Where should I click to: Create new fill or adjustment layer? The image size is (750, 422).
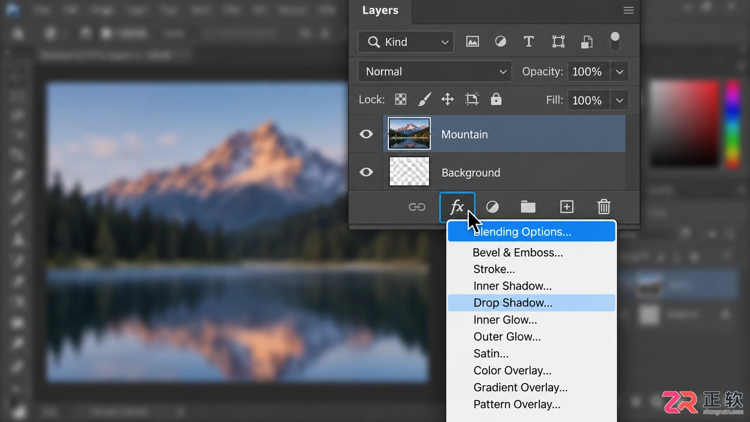tap(492, 207)
